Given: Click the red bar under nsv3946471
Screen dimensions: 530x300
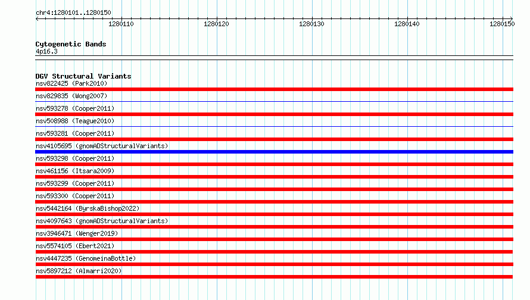Looking at the screenshot, I should click(x=274, y=239).
